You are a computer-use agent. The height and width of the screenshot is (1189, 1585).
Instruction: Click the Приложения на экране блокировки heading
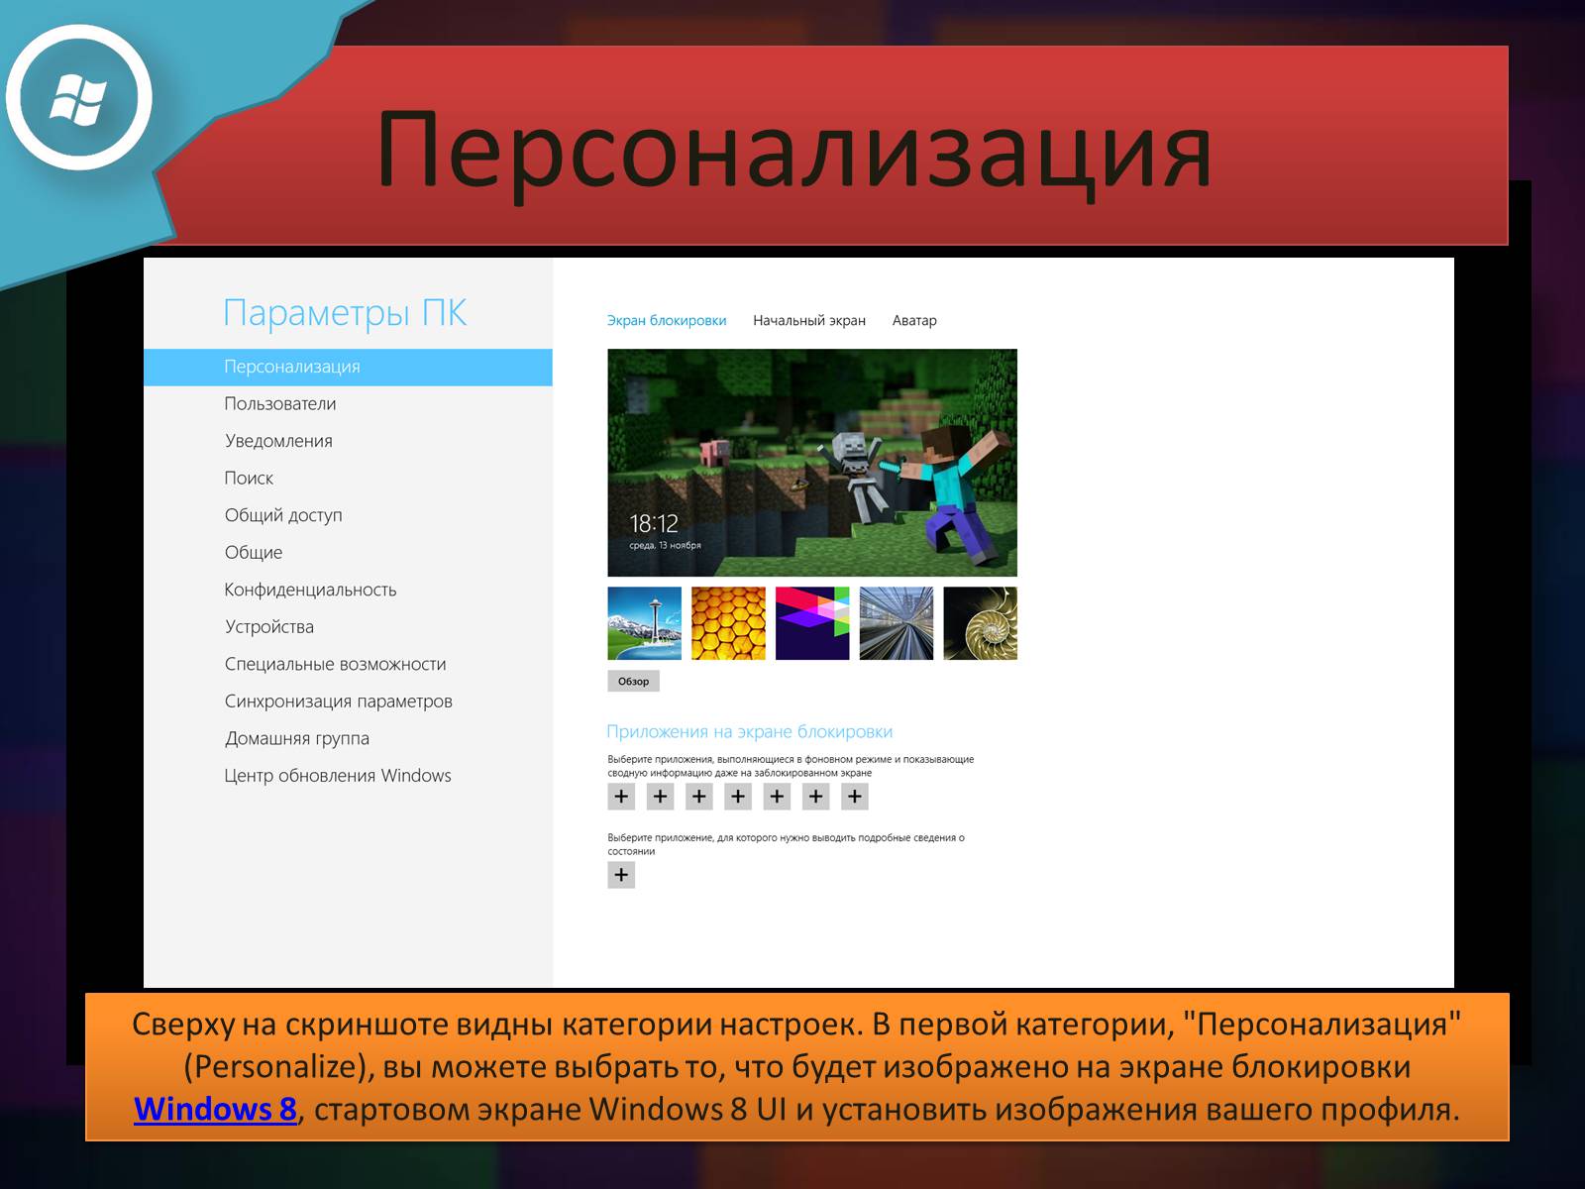coord(750,732)
